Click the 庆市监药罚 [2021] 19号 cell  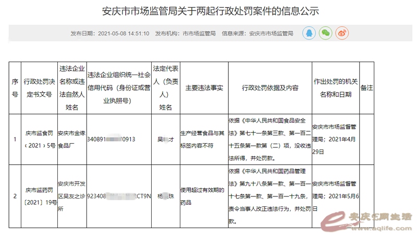click(40, 196)
